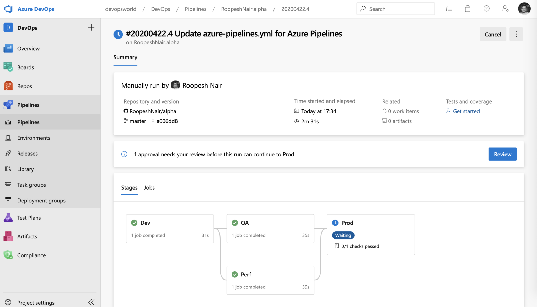537x307 pixels.
Task: Click the master branch link
Action: tap(138, 121)
